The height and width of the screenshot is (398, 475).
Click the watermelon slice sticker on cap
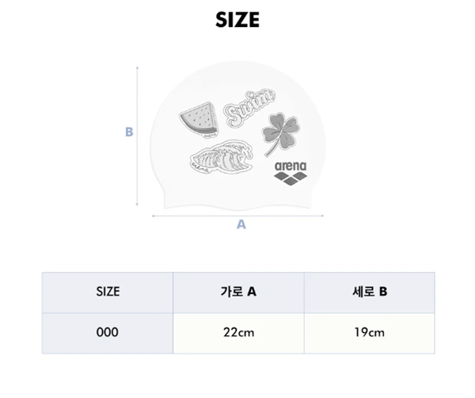pyautogui.click(x=199, y=119)
